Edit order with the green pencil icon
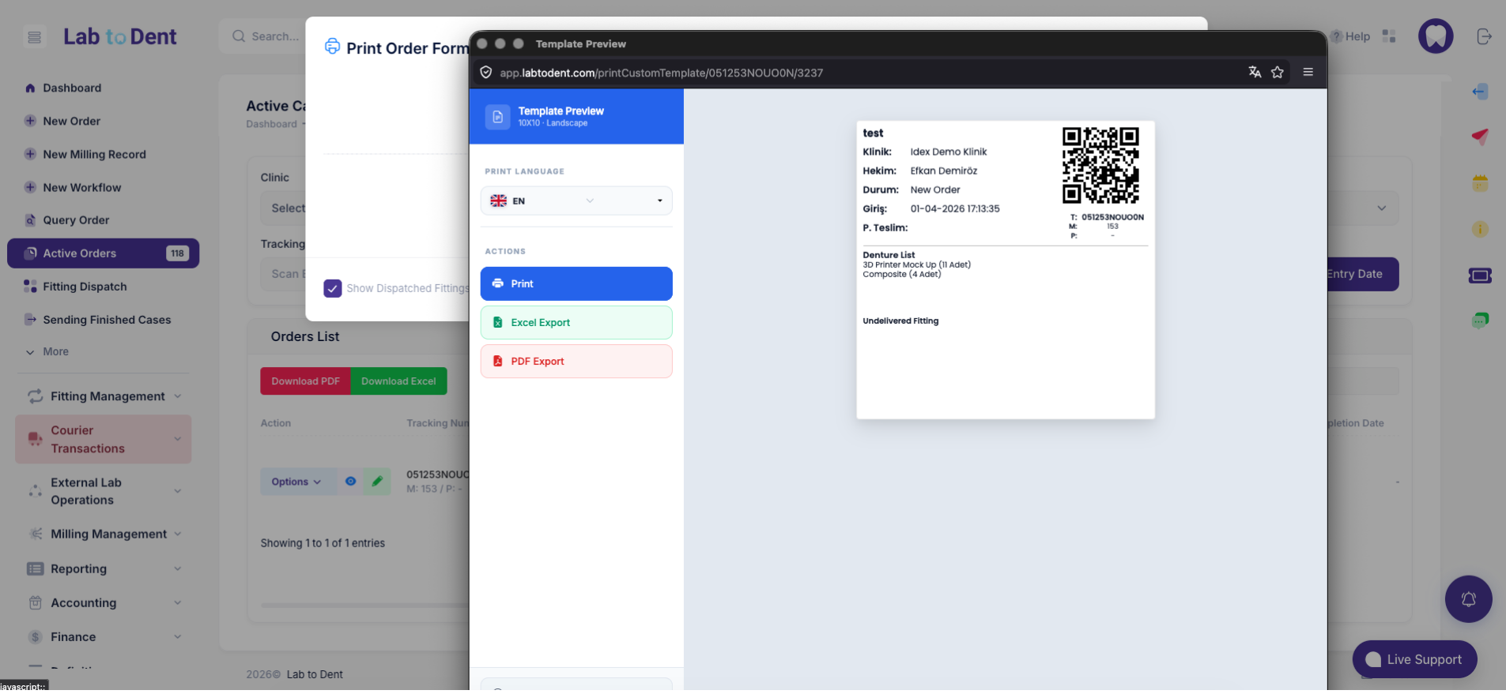 (377, 482)
